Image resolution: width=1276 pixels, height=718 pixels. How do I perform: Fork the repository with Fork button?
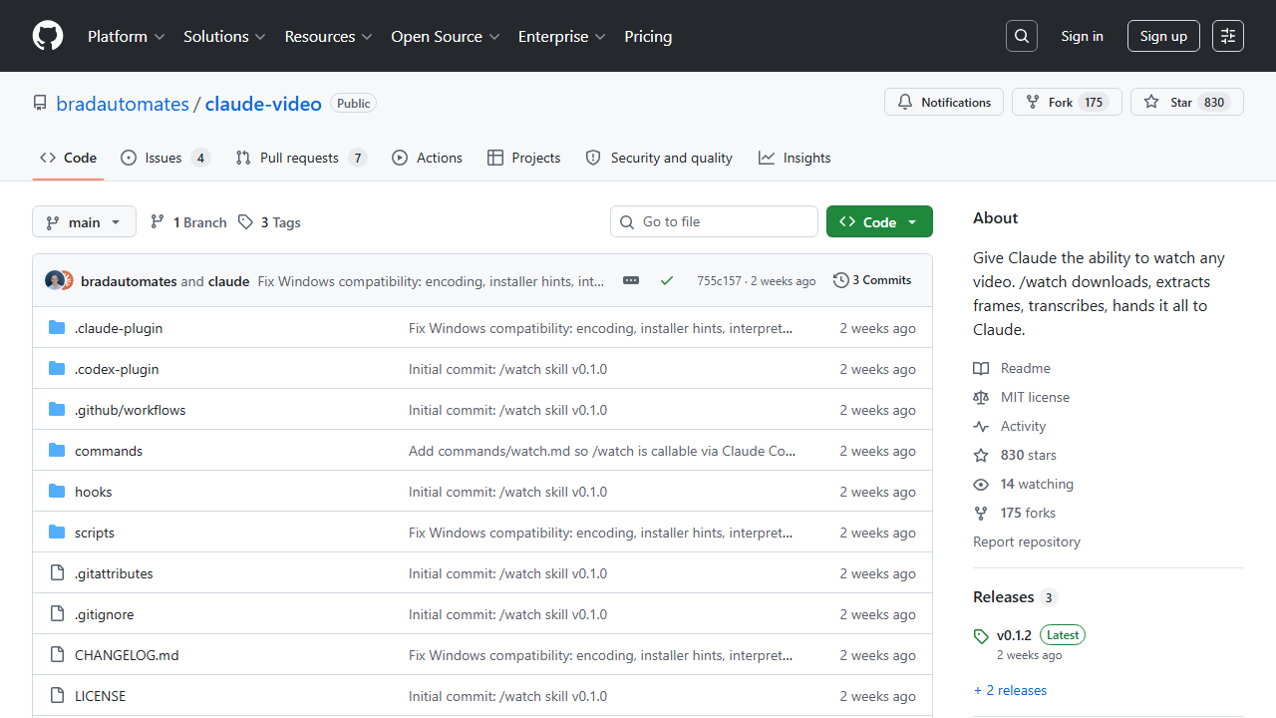tap(1067, 102)
